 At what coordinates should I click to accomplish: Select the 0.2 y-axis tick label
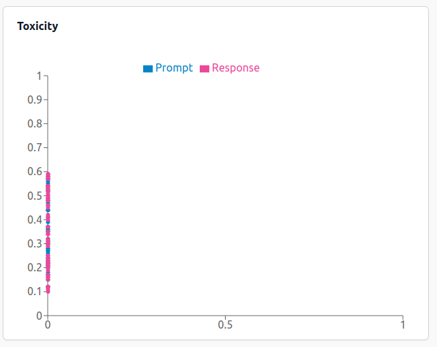[x=35, y=267]
